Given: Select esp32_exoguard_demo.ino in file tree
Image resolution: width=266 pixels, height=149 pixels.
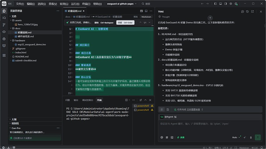Looking at the screenshot, I should [x=32, y=44].
